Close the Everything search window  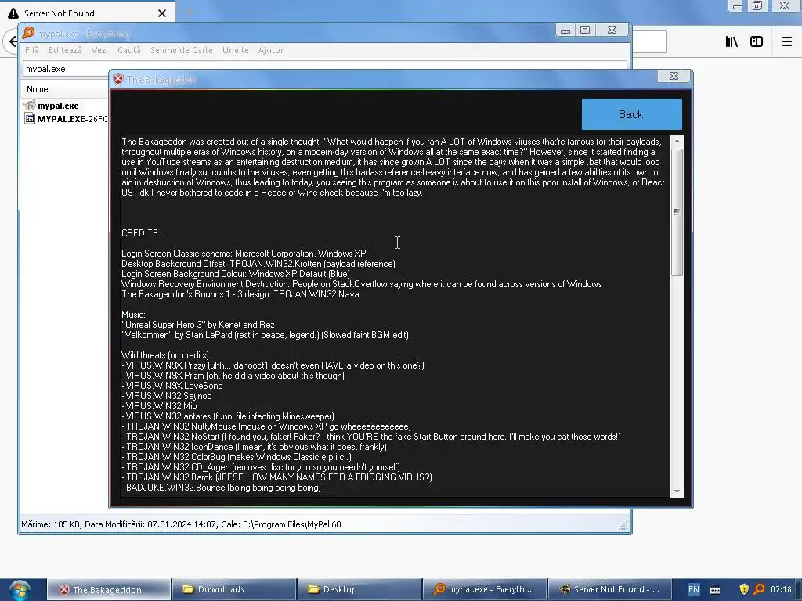(x=612, y=31)
